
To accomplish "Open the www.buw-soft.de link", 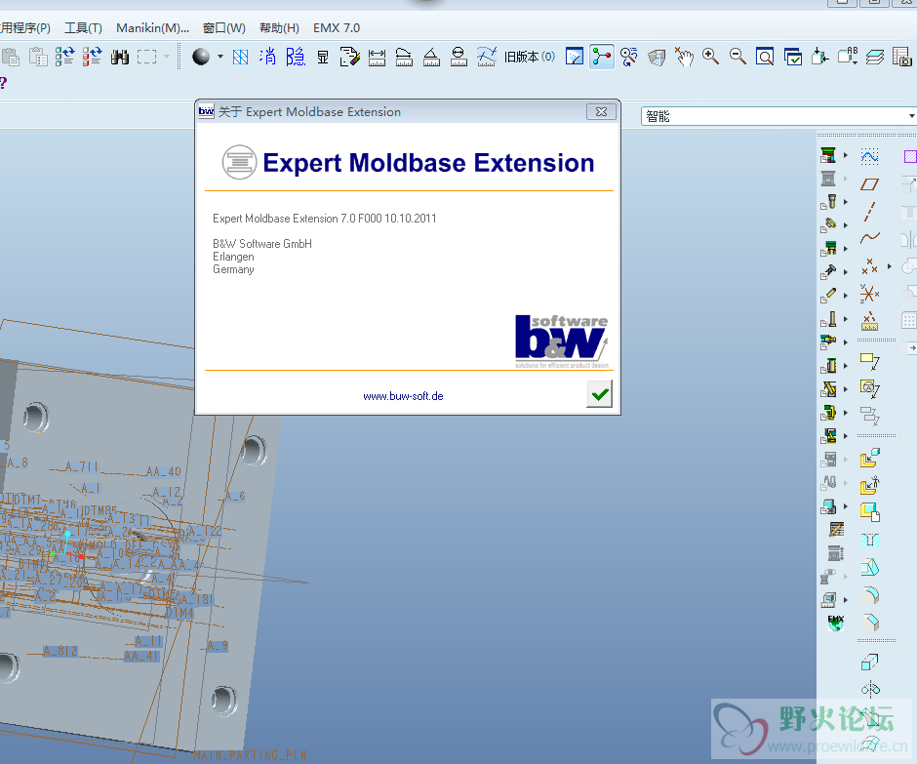I will pyautogui.click(x=403, y=396).
